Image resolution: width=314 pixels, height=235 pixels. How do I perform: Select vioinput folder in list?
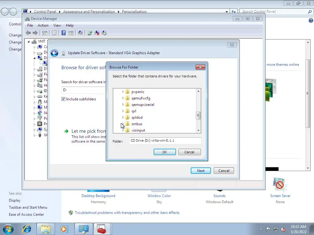coord(138,130)
